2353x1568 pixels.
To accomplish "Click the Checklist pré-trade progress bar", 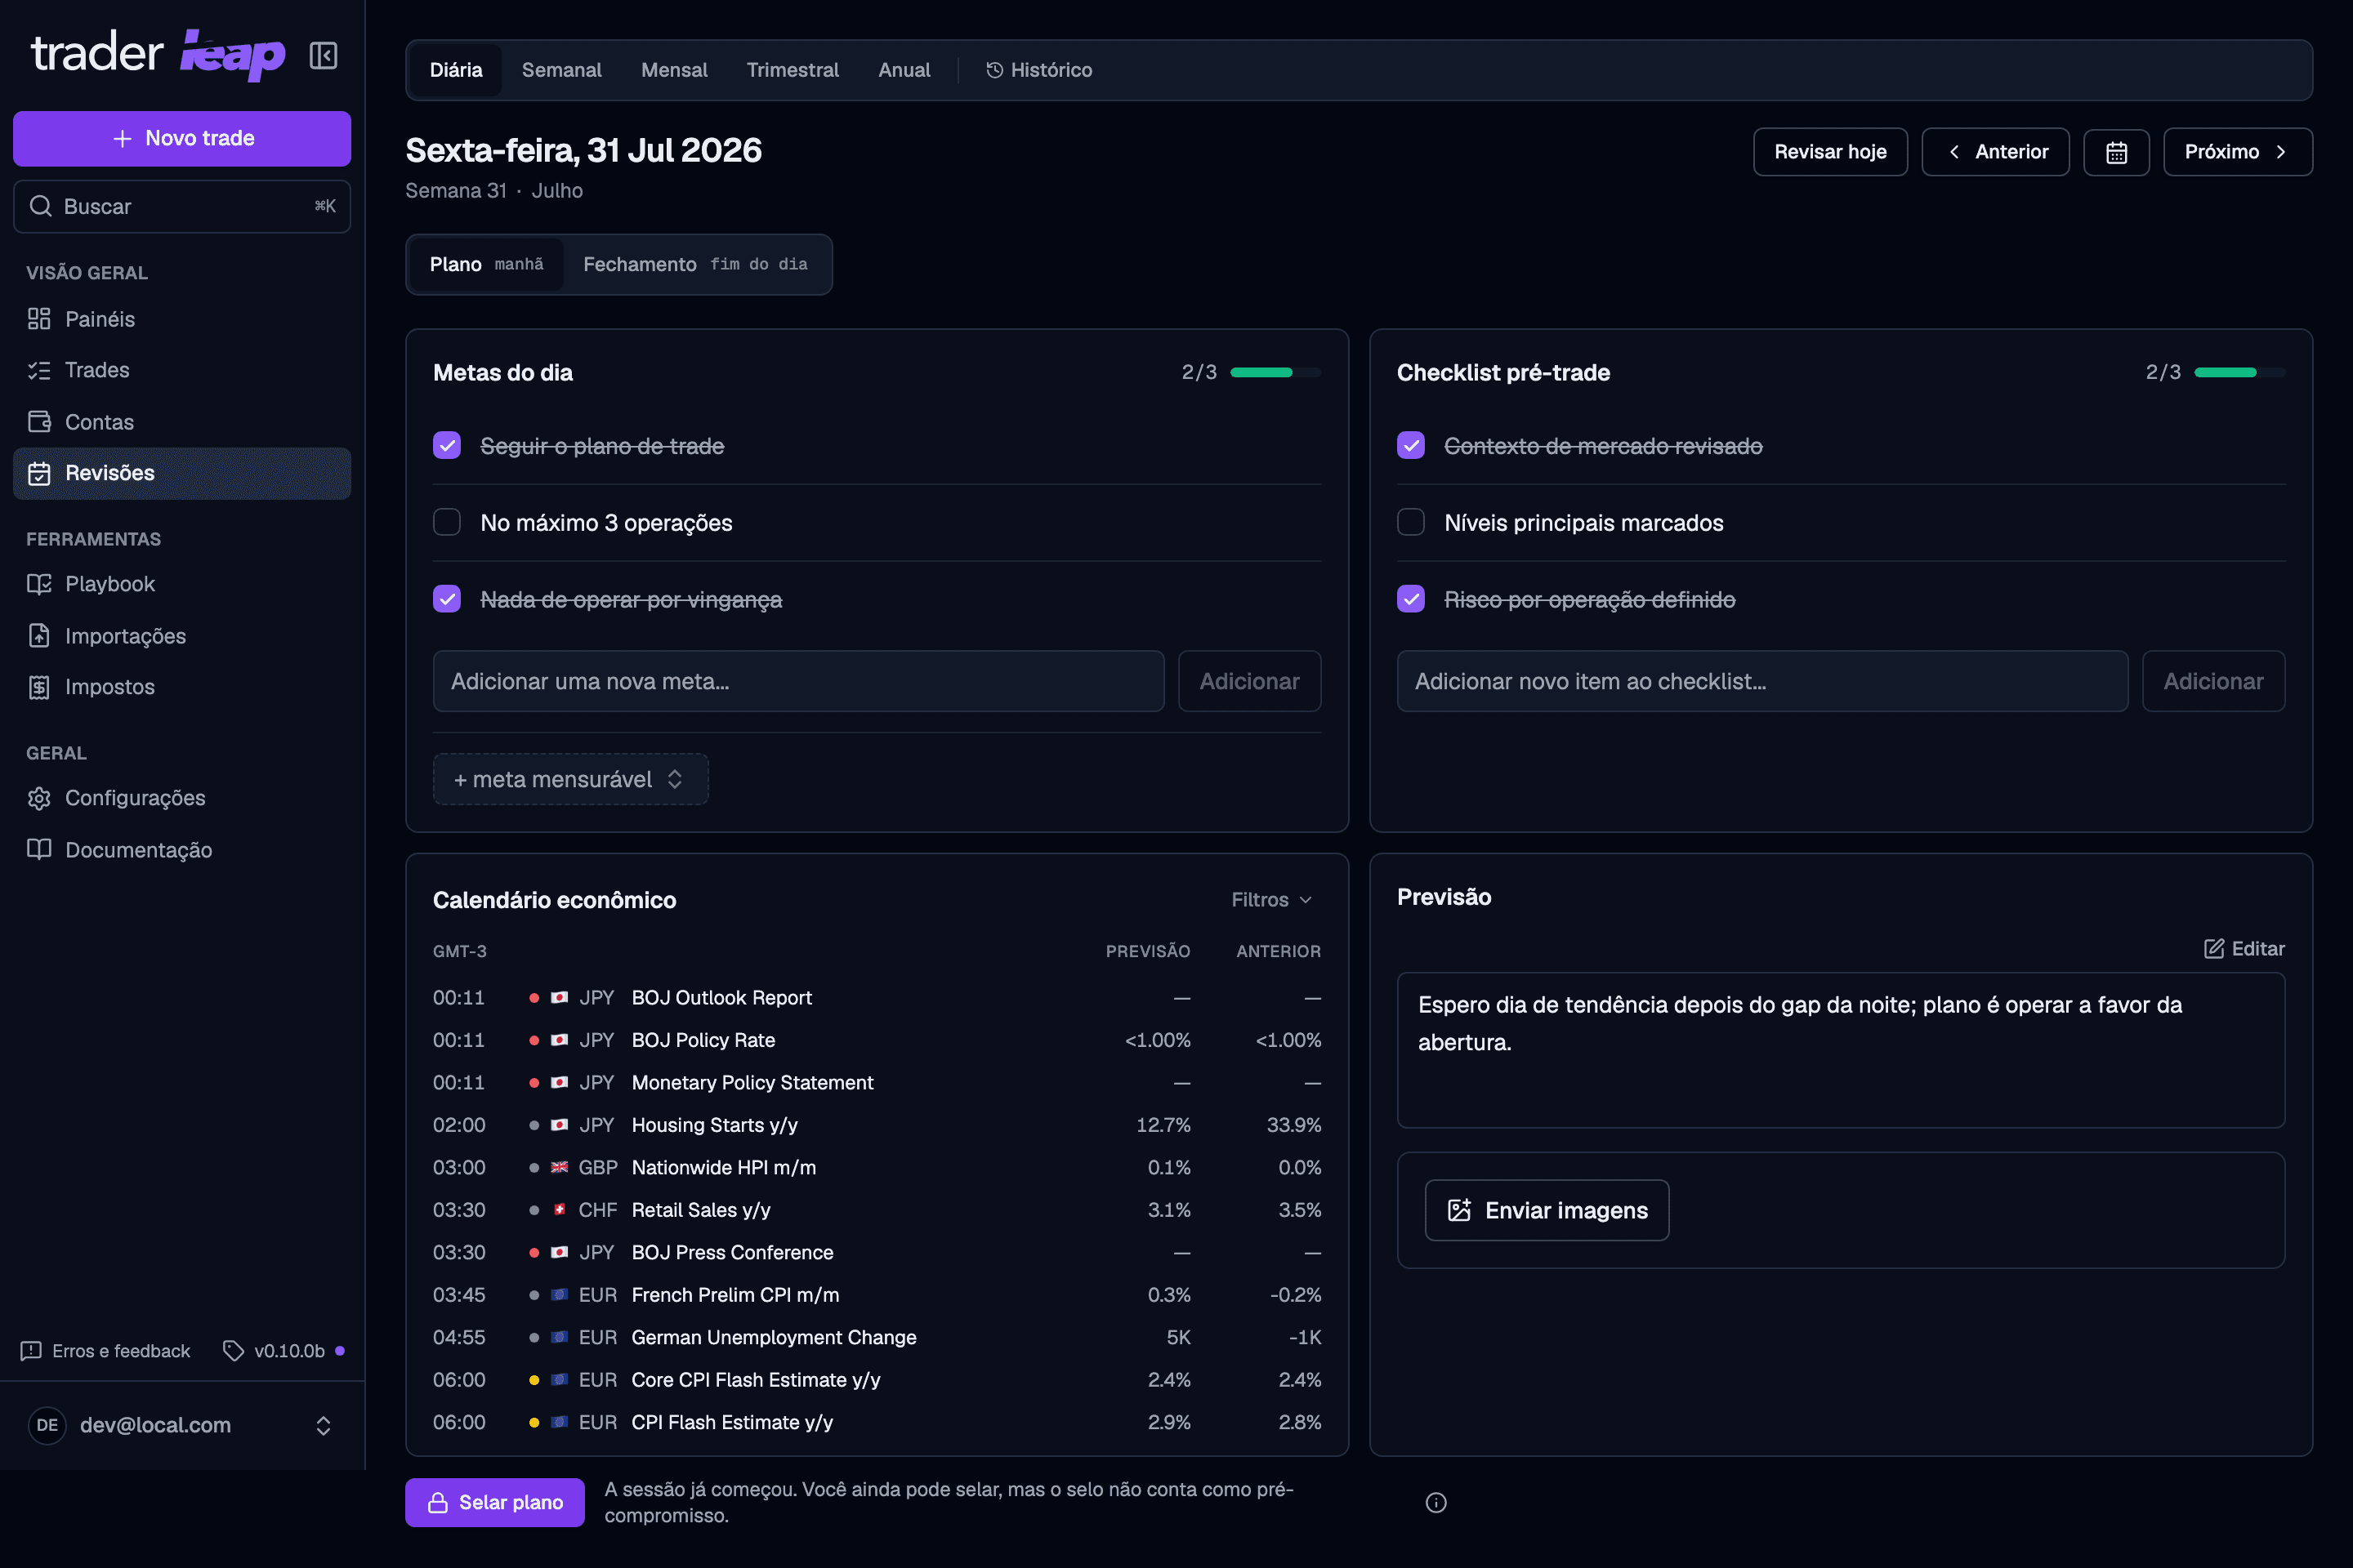I will (2240, 372).
